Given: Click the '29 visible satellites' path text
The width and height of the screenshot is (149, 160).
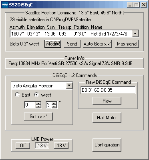Looking at the screenshot, I should pyautogui.click(x=50, y=20).
